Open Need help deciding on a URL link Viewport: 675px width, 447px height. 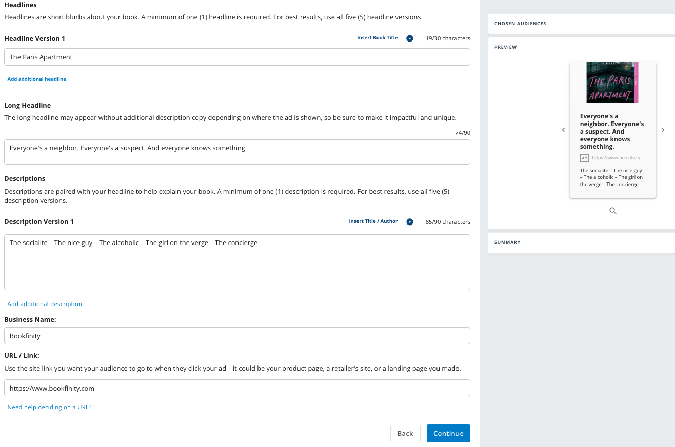[x=49, y=407]
